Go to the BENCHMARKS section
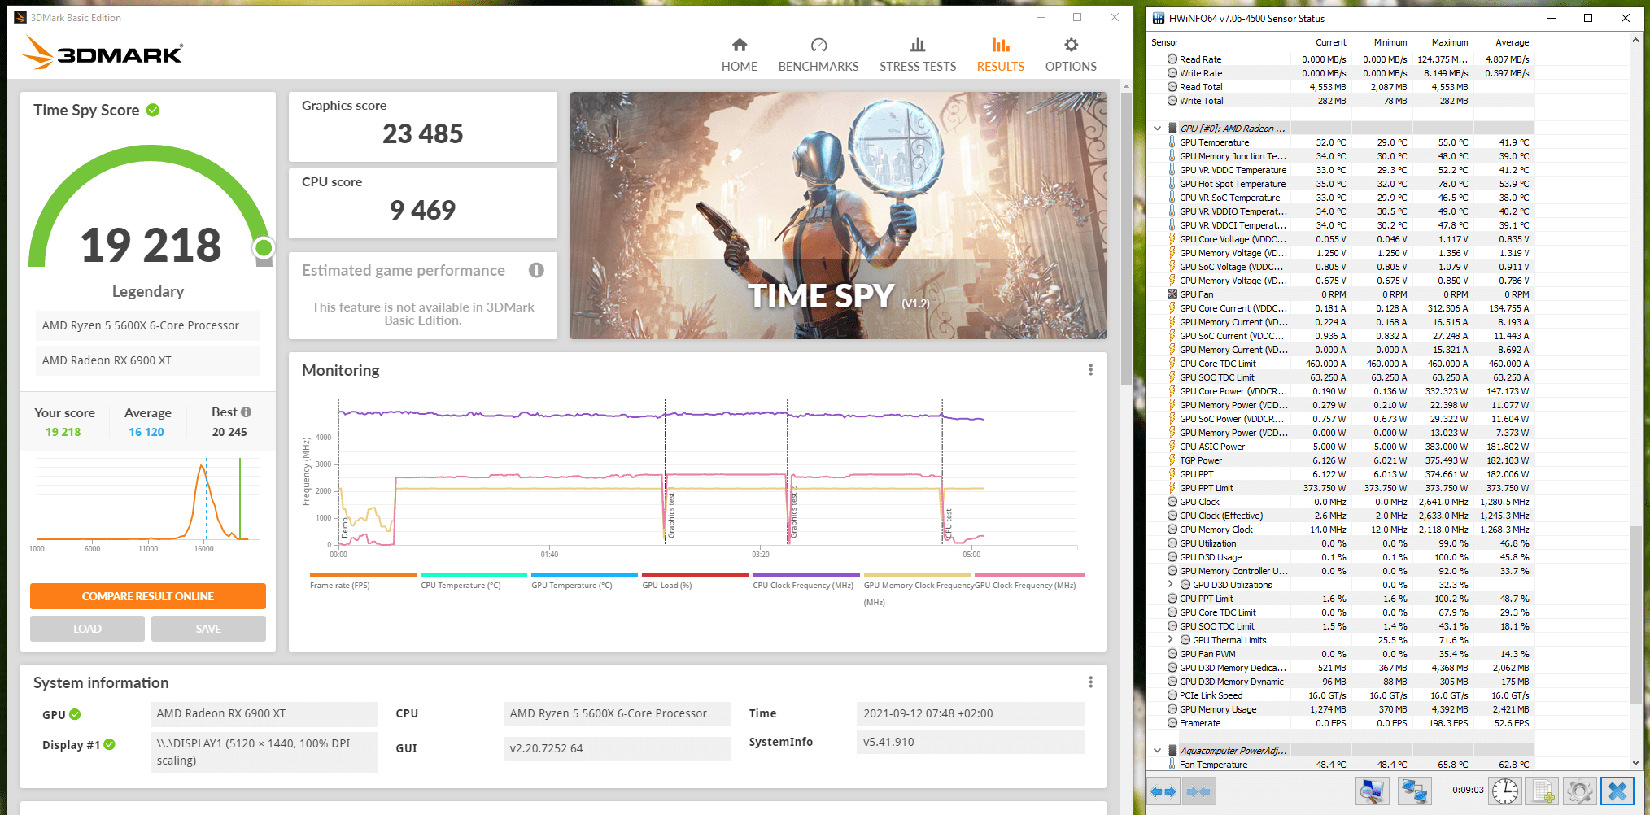1650x815 pixels. (x=818, y=54)
